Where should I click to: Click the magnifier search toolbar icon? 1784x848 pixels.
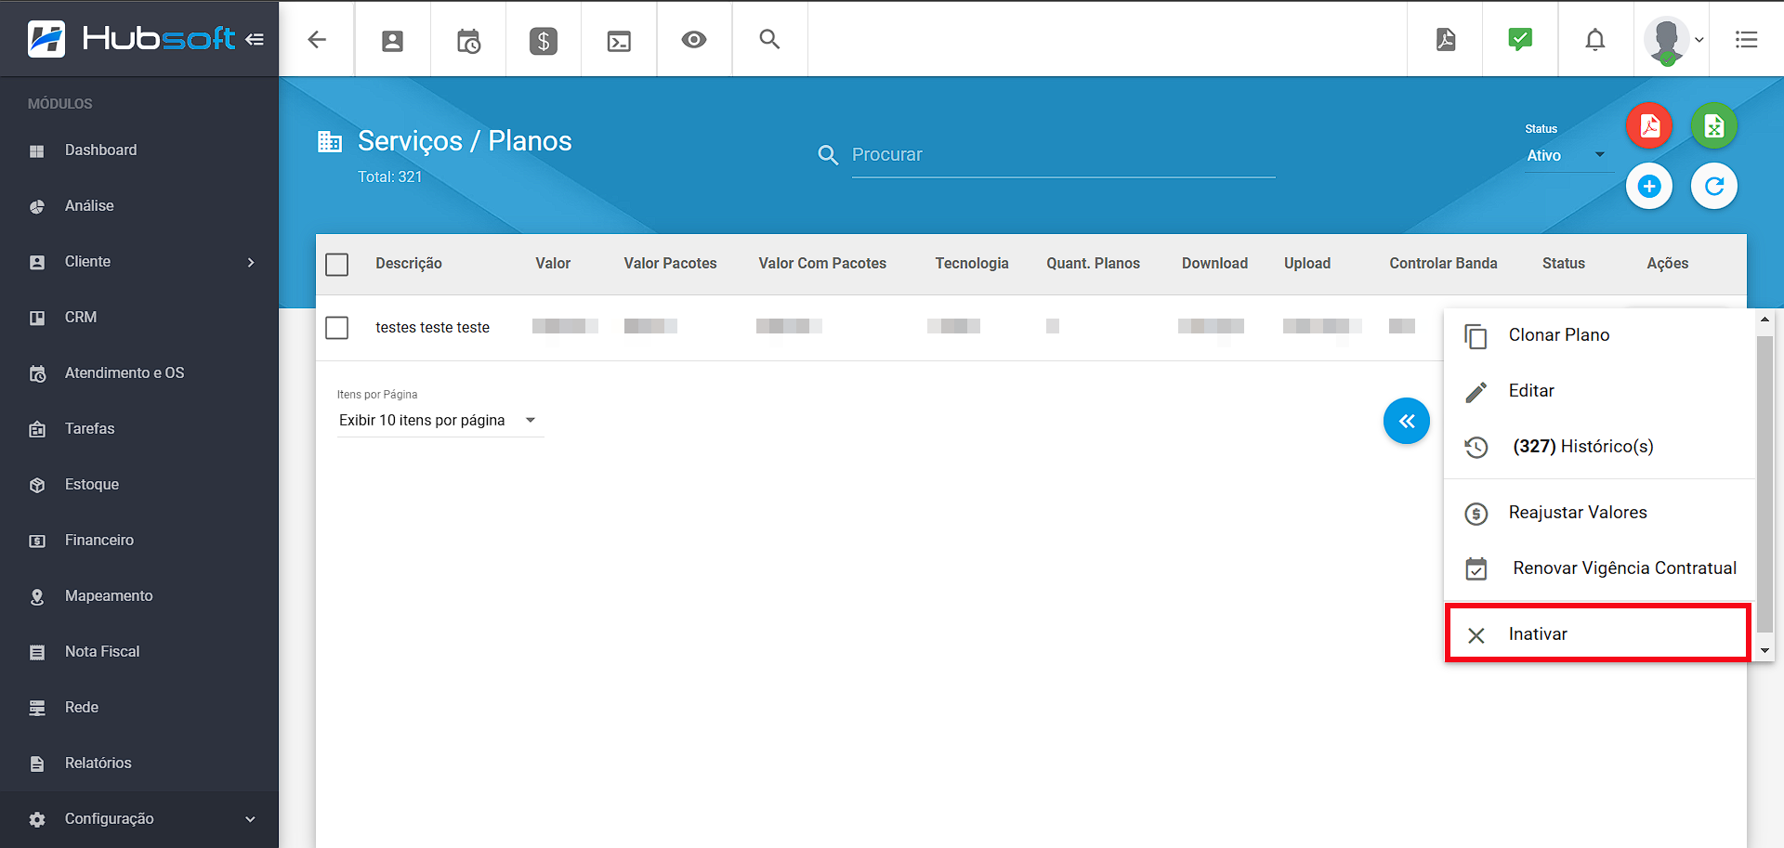pos(769,39)
